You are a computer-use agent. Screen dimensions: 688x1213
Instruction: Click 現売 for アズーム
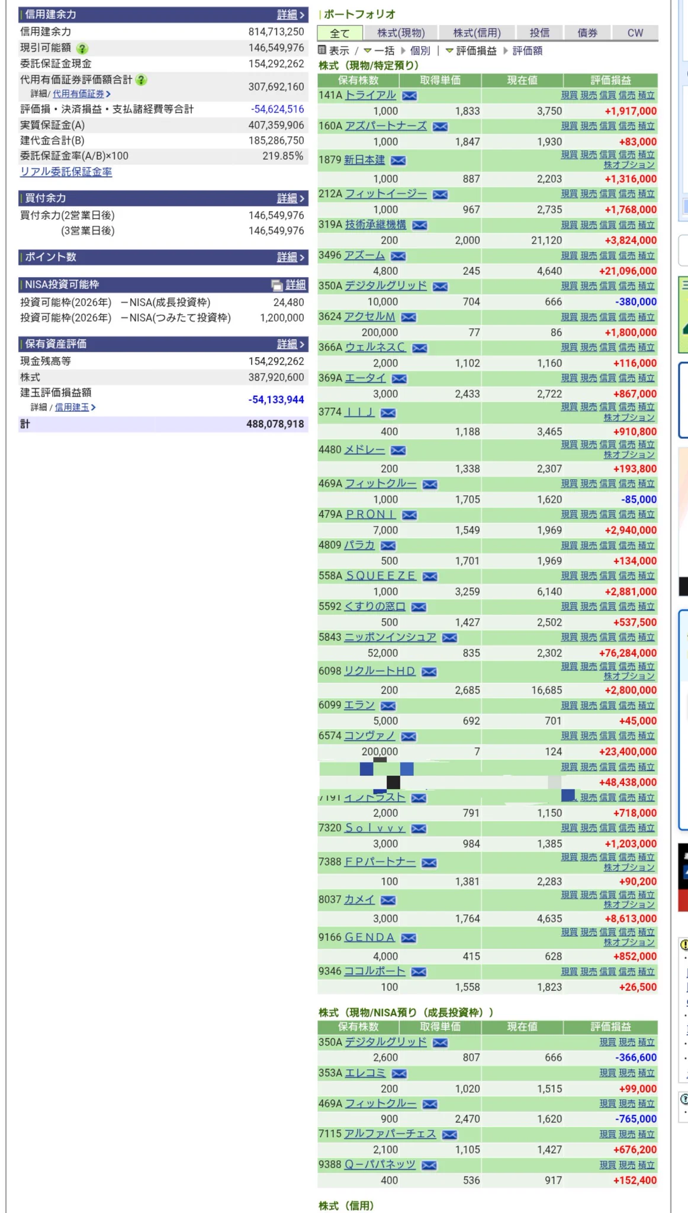coord(589,255)
